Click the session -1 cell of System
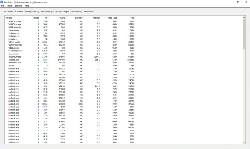250x149 pixels. coord(38,65)
